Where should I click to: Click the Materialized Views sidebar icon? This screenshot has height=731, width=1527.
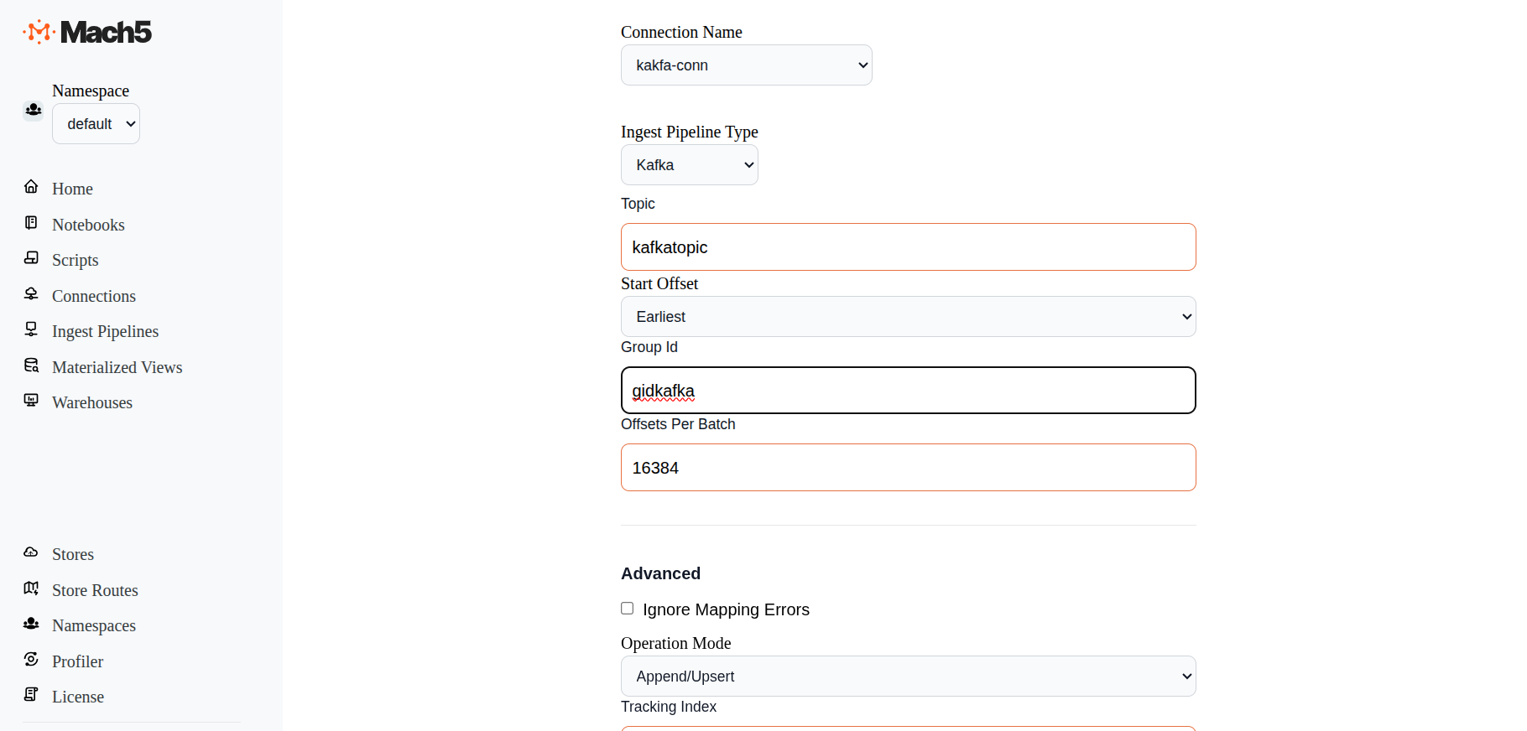click(31, 365)
